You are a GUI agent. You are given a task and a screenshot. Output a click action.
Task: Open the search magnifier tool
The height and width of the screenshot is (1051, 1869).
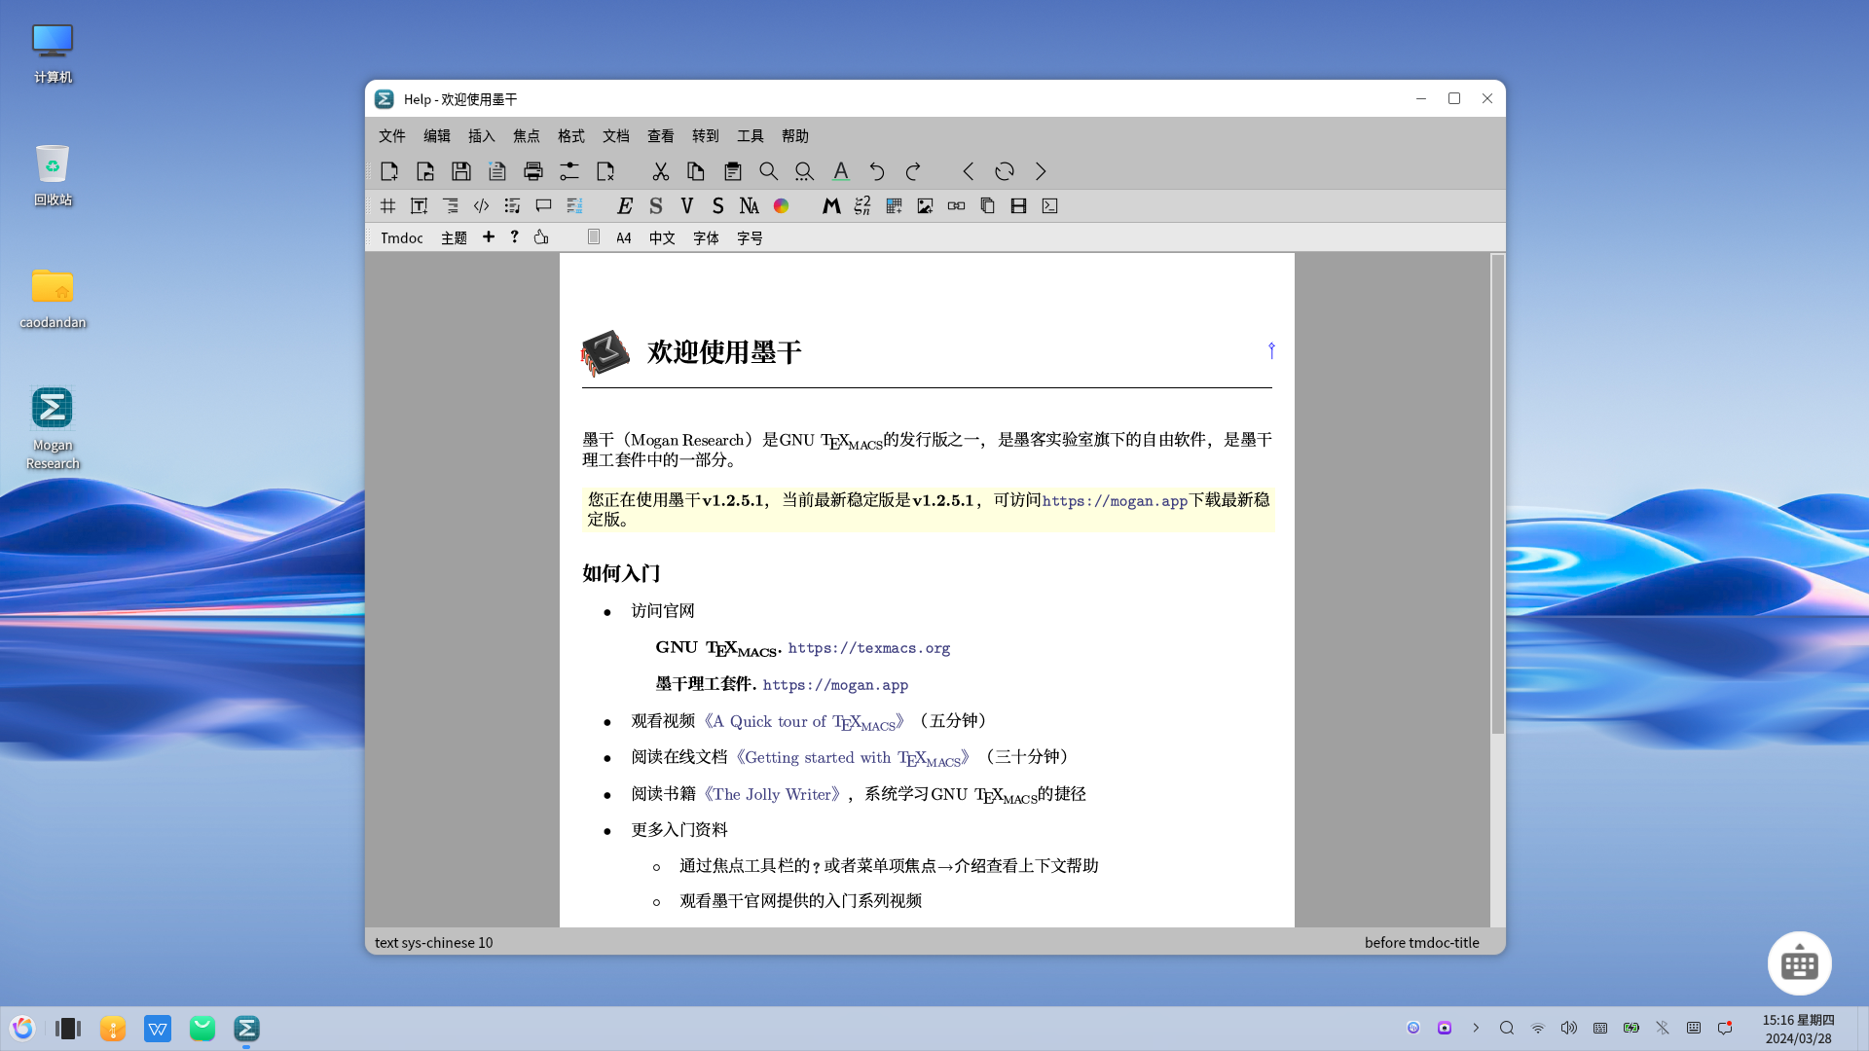769,171
